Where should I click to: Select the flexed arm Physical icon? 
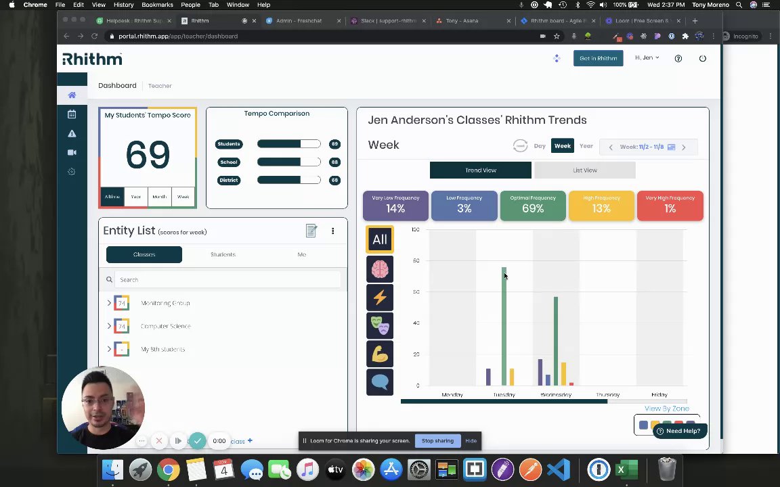(x=380, y=354)
